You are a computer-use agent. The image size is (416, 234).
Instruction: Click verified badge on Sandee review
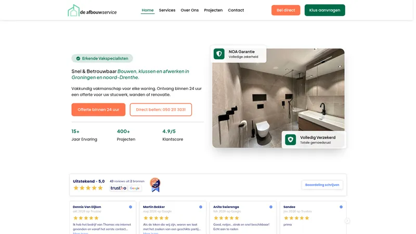[341, 207]
